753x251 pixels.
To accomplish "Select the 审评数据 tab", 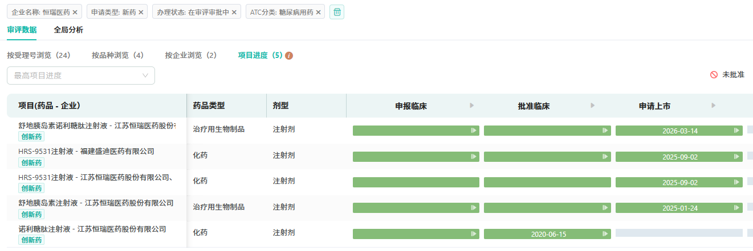I will [x=22, y=30].
